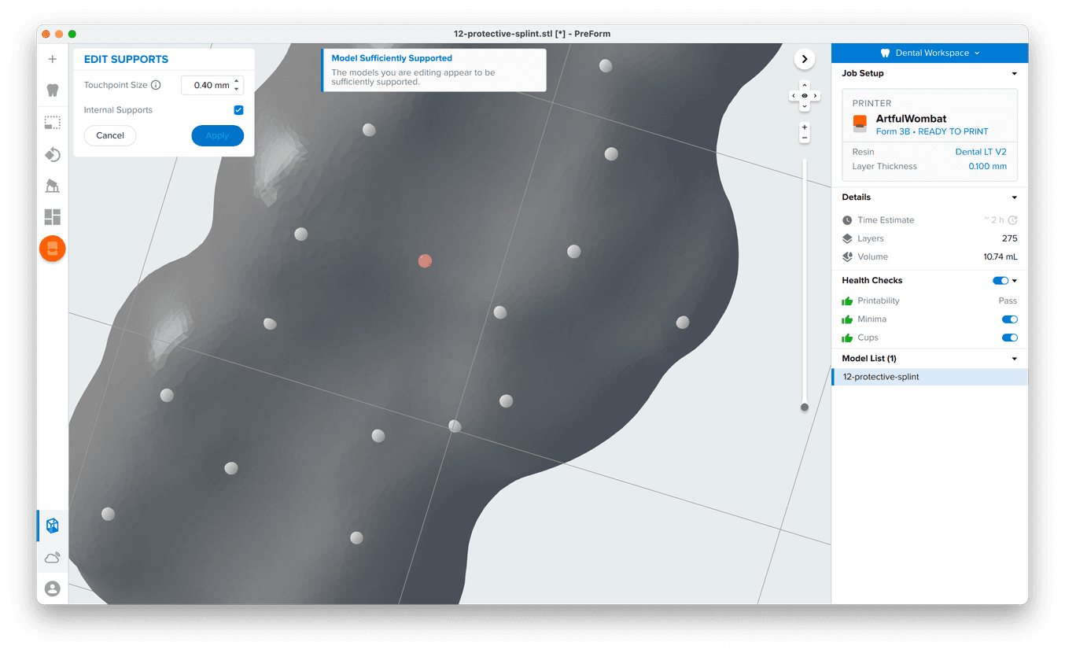Open the user account profile icon
The height and width of the screenshot is (653, 1065).
point(53,588)
